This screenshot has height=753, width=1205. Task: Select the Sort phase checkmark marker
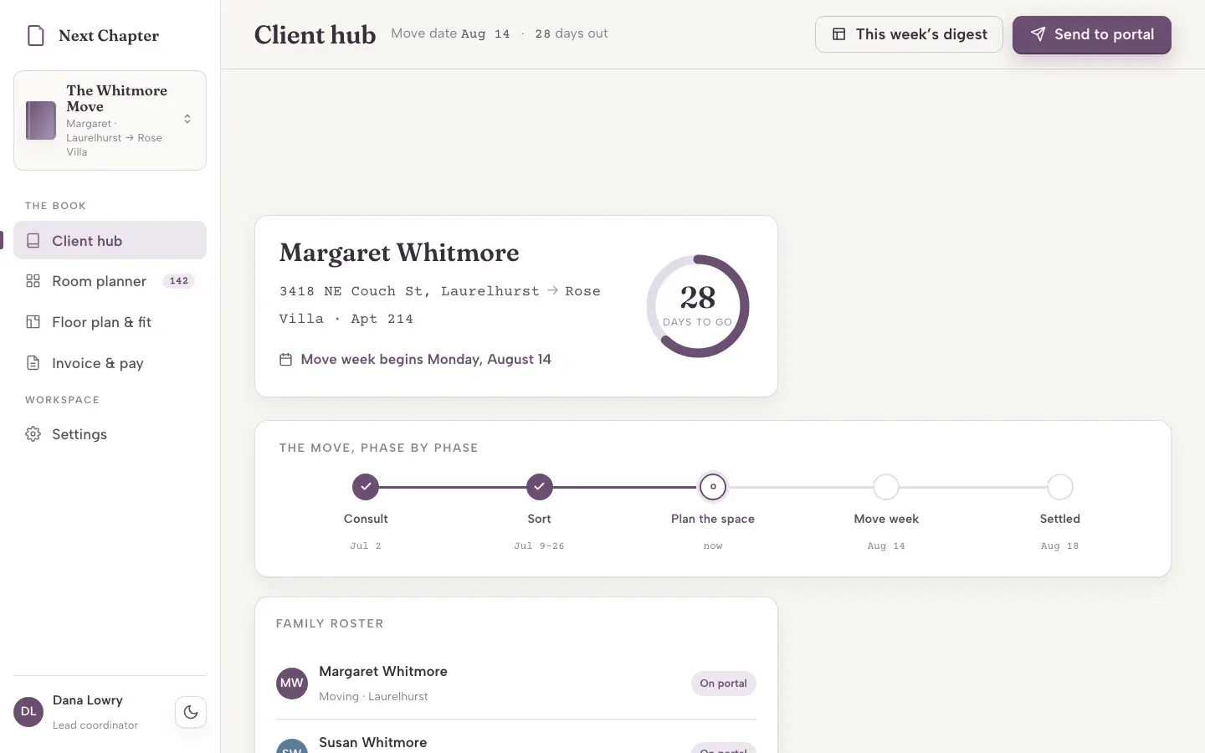click(540, 486)
